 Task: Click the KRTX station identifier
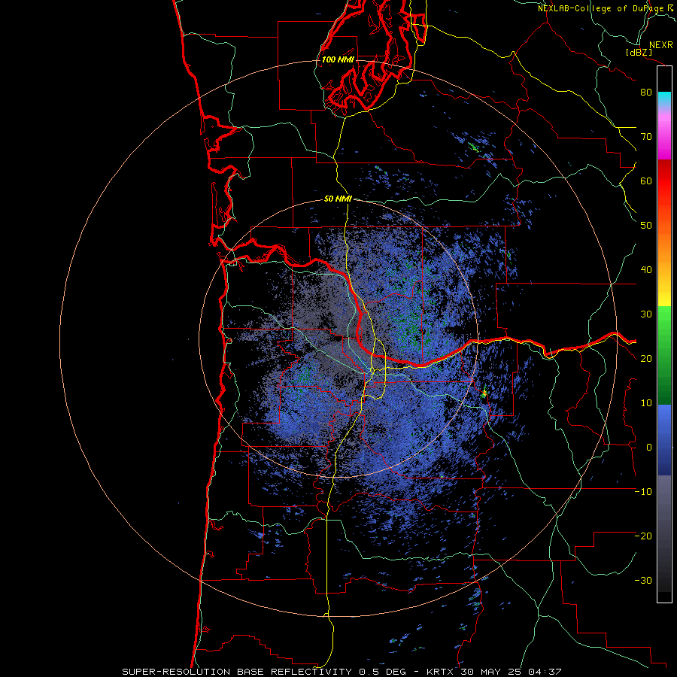click(x=442, y=672)
